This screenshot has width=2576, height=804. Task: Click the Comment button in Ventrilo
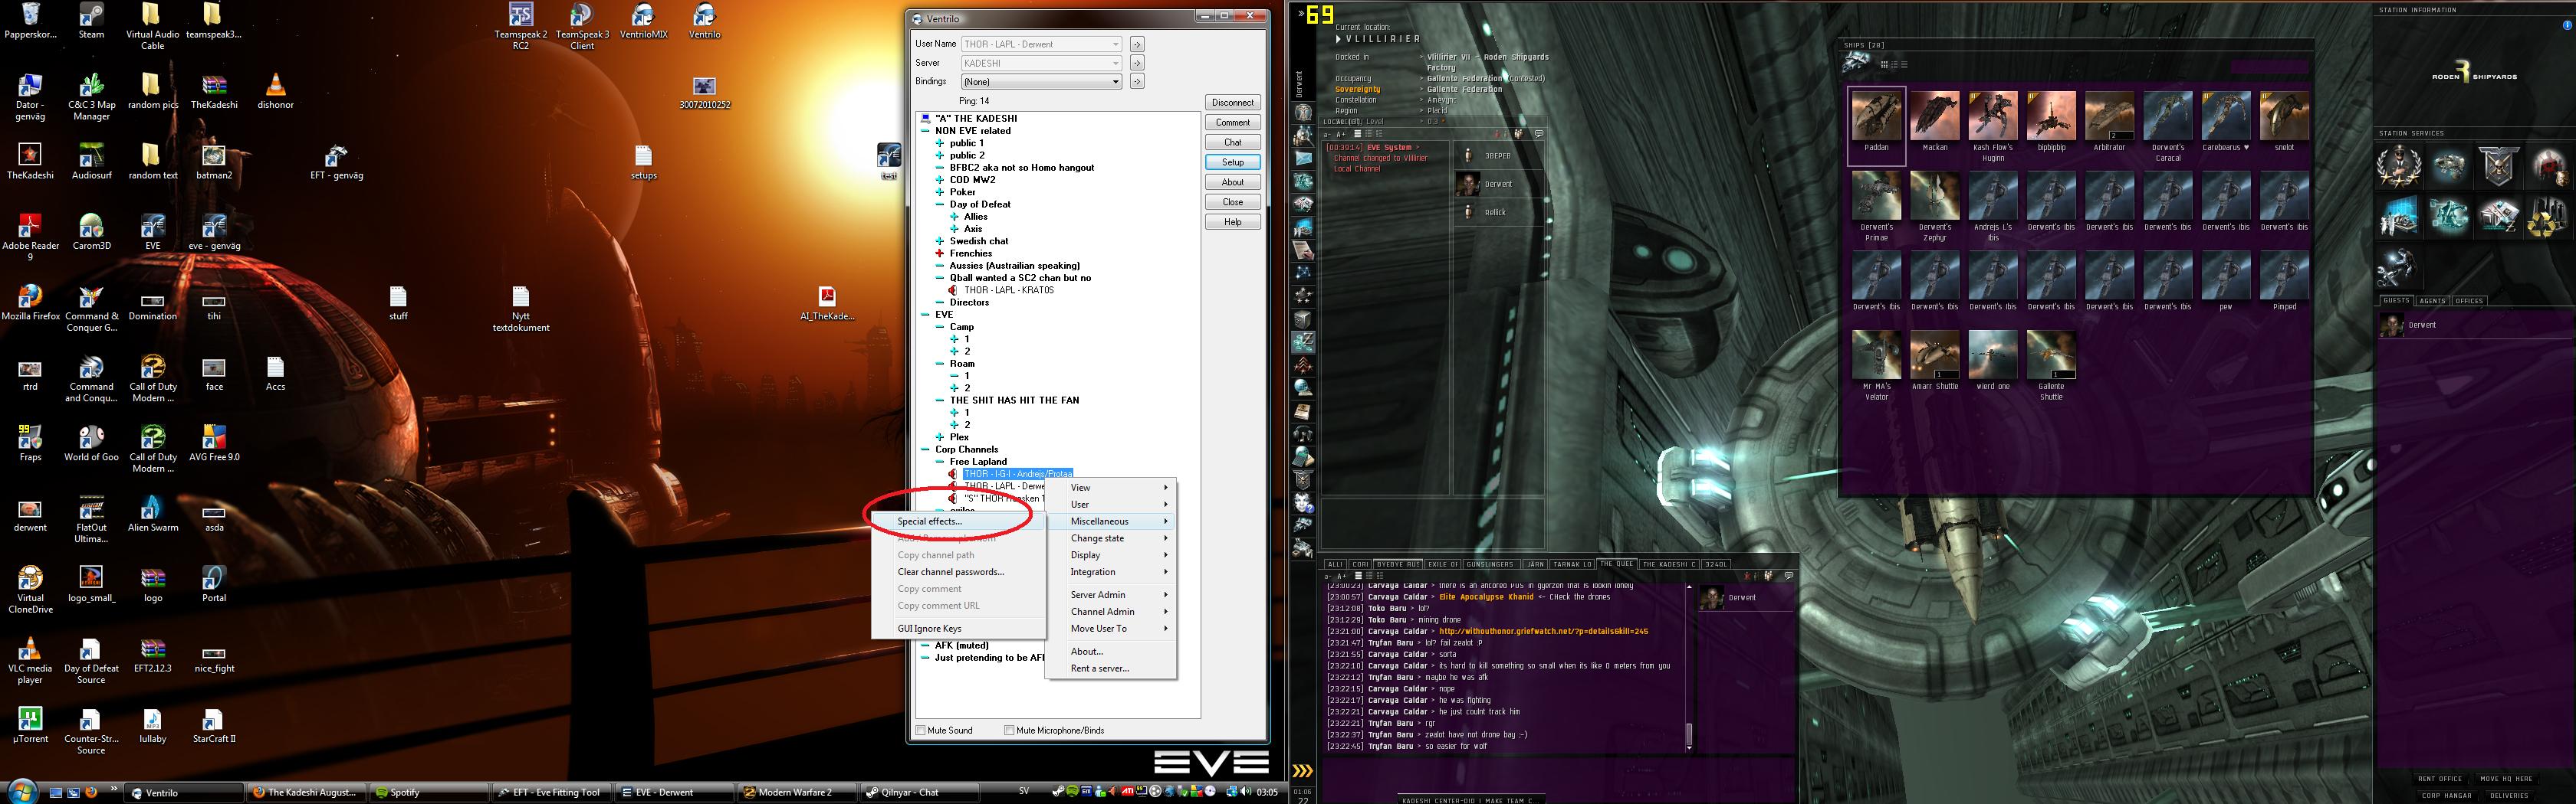(x=1232, y=122)
